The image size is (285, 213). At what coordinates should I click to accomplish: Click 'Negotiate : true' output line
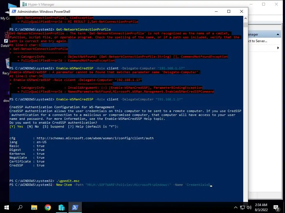click(x=27, y=158)
